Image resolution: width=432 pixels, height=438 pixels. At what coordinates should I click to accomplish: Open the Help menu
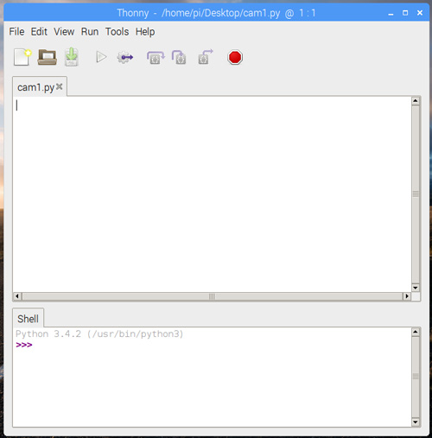click(x=145, y=32)
